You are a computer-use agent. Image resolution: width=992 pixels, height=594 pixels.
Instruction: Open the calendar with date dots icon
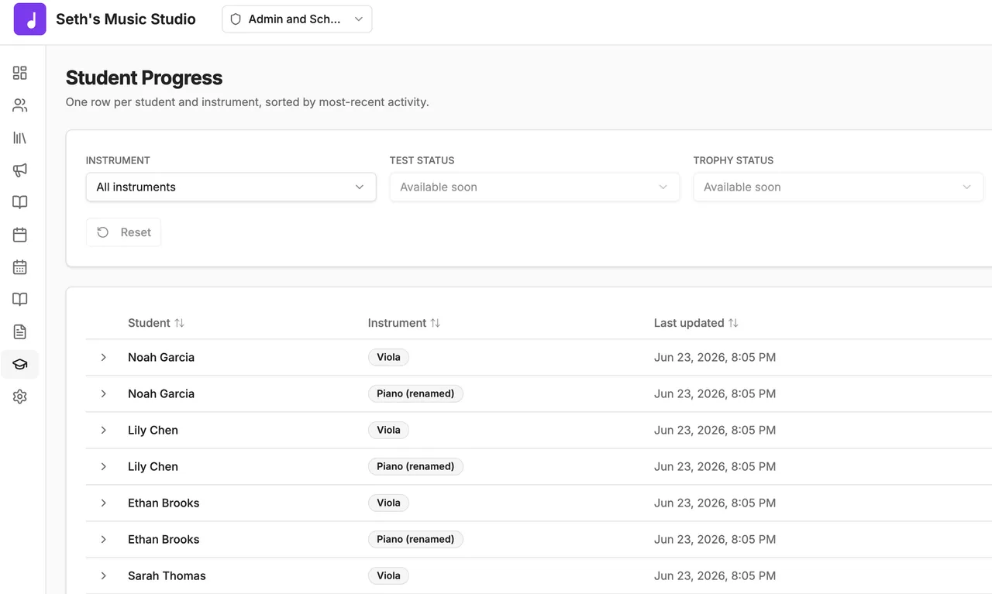point(20,267)
